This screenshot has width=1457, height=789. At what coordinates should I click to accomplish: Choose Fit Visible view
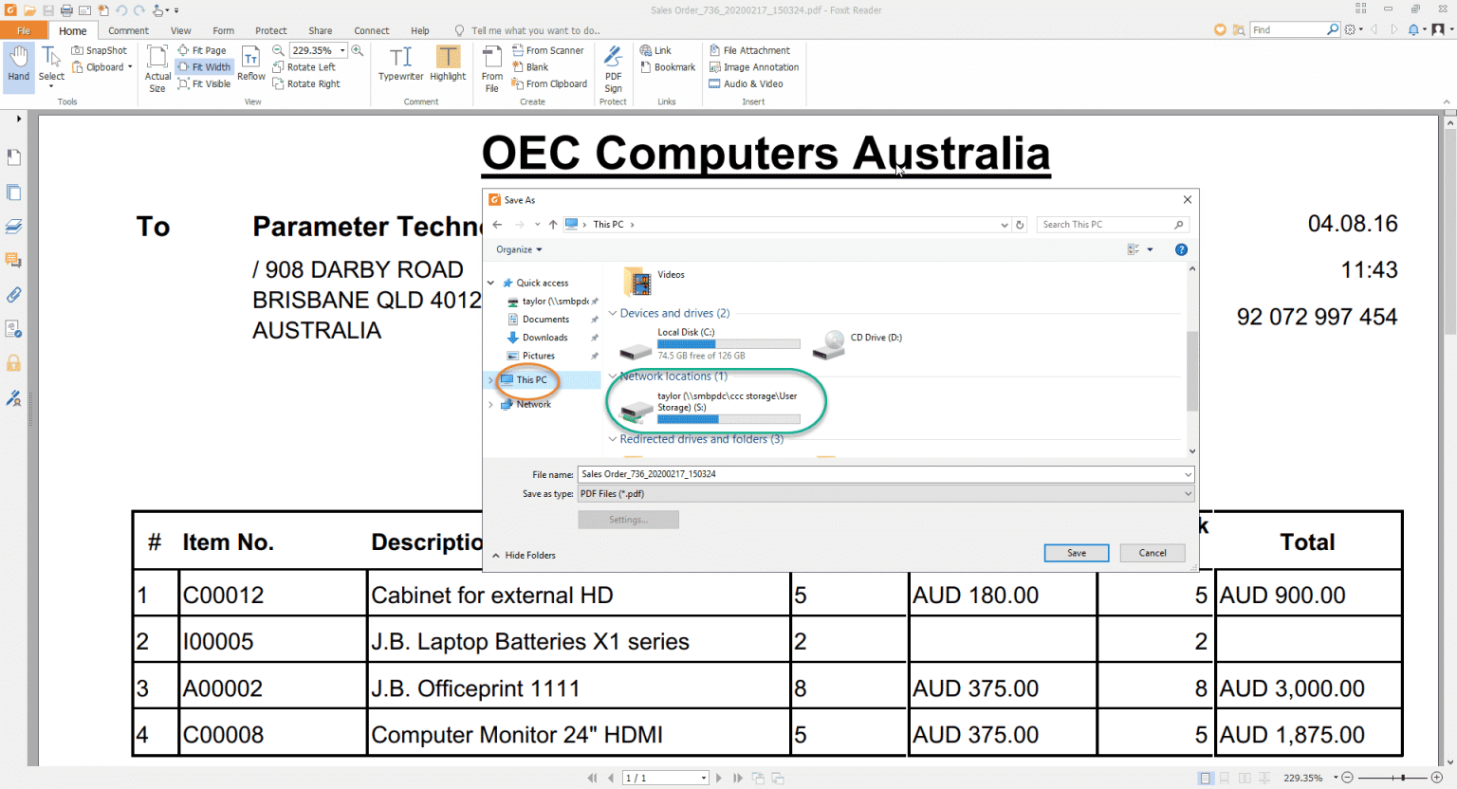(204, 83)
